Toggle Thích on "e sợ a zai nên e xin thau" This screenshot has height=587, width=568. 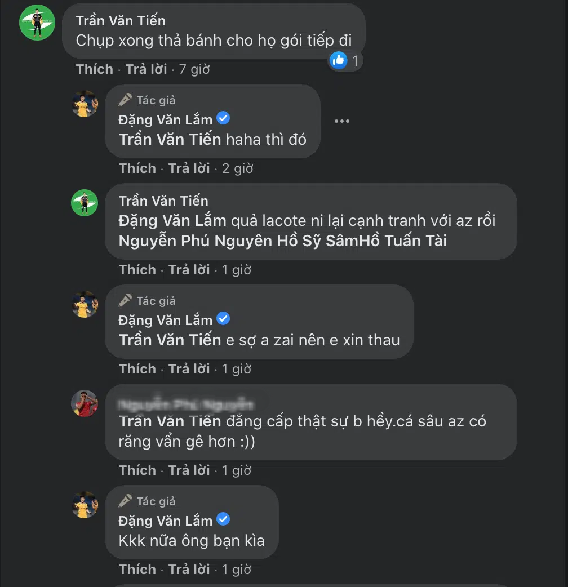137,369
